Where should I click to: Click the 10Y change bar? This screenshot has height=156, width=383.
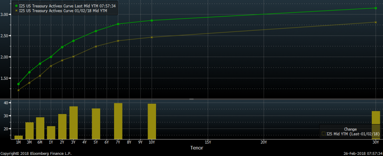coord(152,122)
